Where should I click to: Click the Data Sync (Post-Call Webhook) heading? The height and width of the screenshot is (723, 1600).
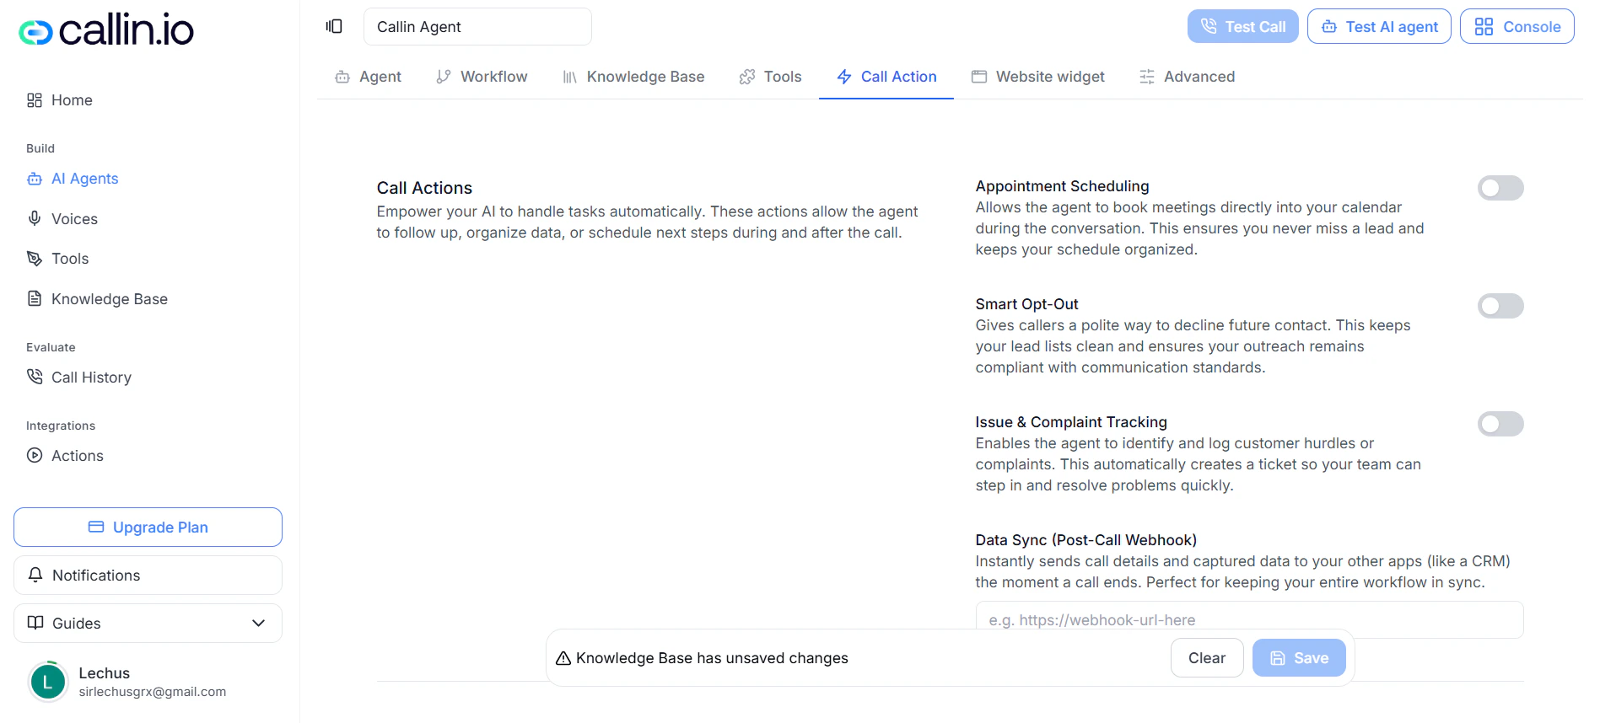click(x=1086, y=540)
